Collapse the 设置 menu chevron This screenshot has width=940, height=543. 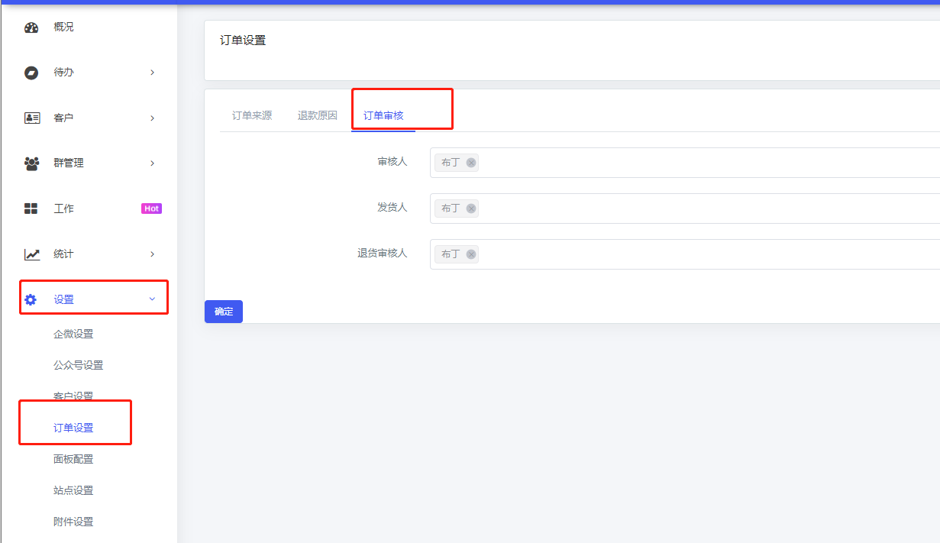click(x=152, y=299)
